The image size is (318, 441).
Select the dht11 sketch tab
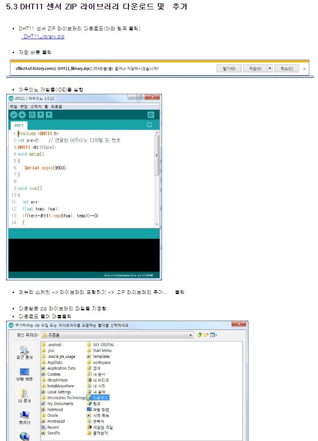pyautogui.click(x=19, y=126)
